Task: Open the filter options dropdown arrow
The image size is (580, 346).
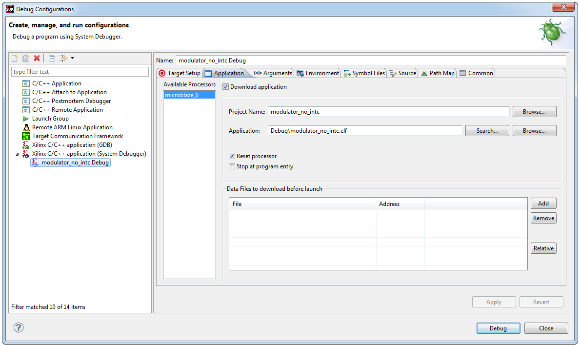Action: (x=73, y=58)
